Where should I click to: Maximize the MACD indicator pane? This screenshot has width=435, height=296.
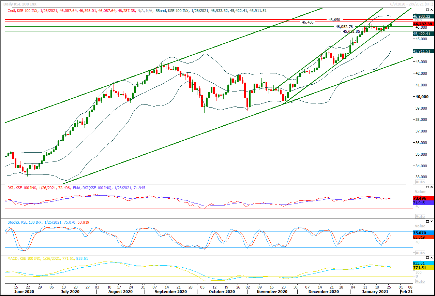coord(427,257)
